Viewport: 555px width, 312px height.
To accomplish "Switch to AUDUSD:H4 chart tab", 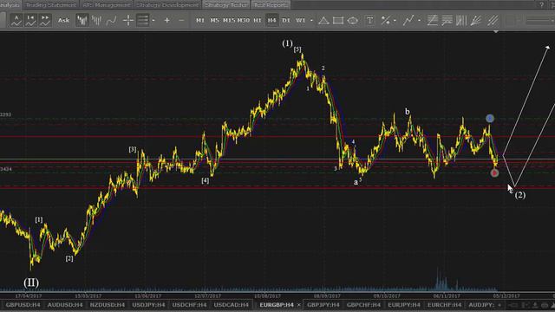I will [65, 304].
